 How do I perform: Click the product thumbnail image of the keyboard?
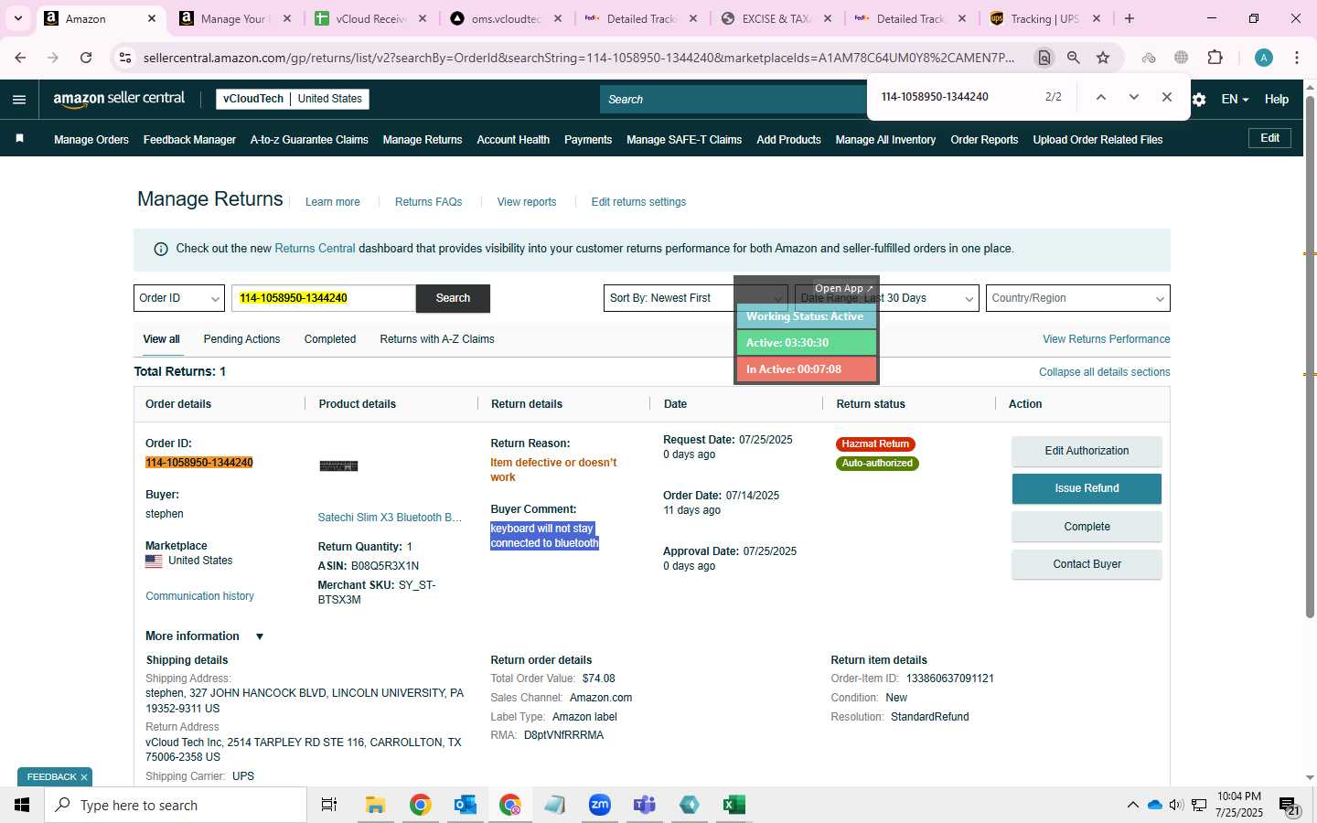pyautogui.click(x=338, y=466)
